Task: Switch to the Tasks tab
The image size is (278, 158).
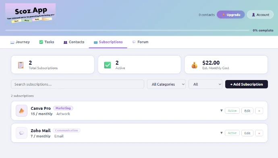Action: (x=47, y=42)
